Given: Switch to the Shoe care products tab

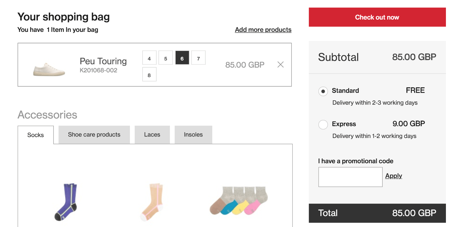Looking at the screenshot, I should point(94,135).
